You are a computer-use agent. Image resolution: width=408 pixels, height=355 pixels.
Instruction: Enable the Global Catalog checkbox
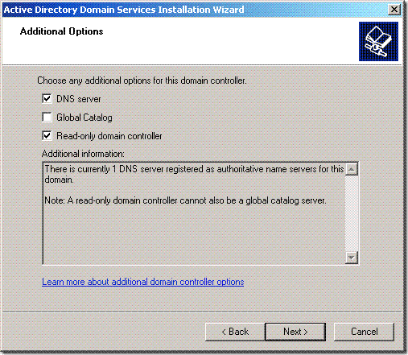[x=47, y=117]
